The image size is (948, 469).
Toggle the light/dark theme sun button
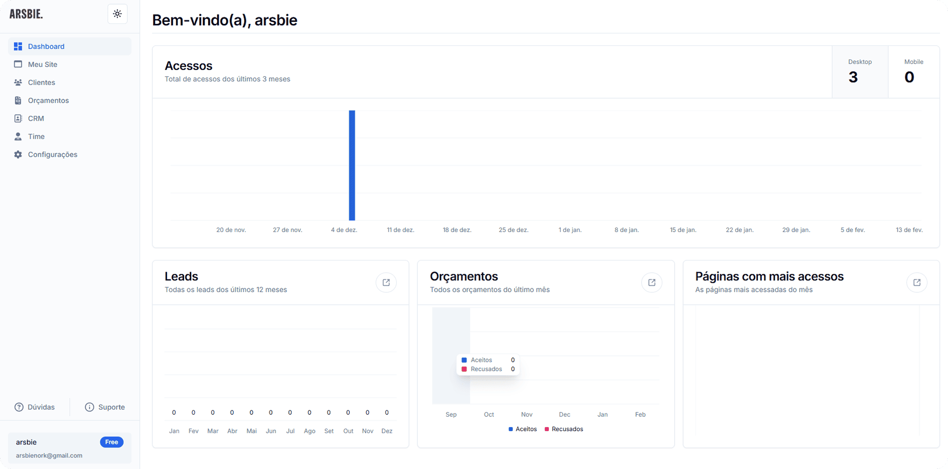coord(117,14)
